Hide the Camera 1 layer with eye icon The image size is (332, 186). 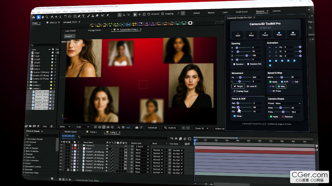tap(61, 145)
